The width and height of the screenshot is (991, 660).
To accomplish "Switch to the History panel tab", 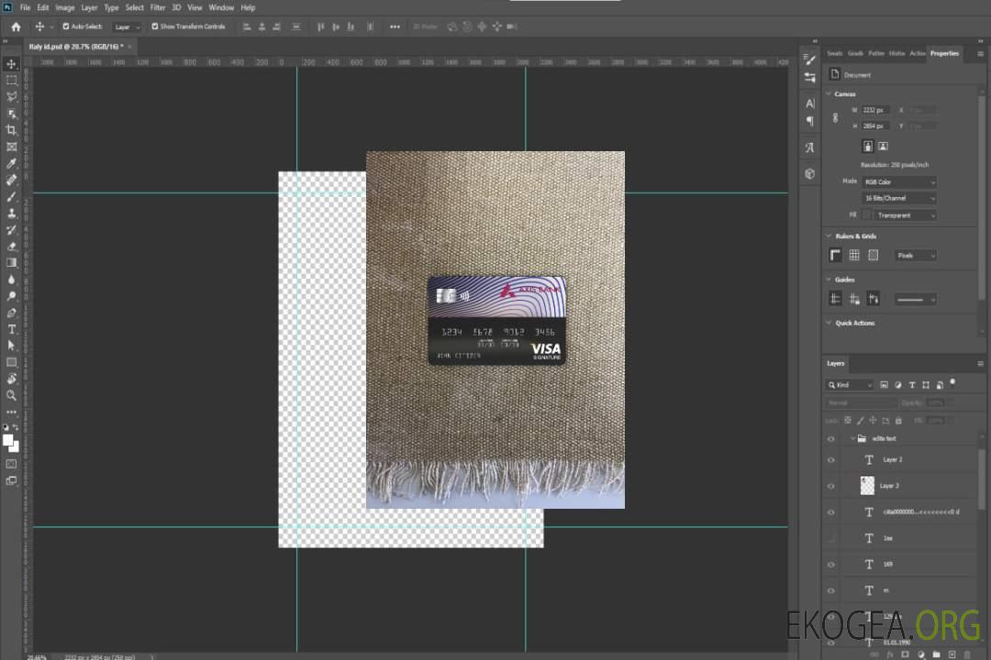I will tap(896, 53).
